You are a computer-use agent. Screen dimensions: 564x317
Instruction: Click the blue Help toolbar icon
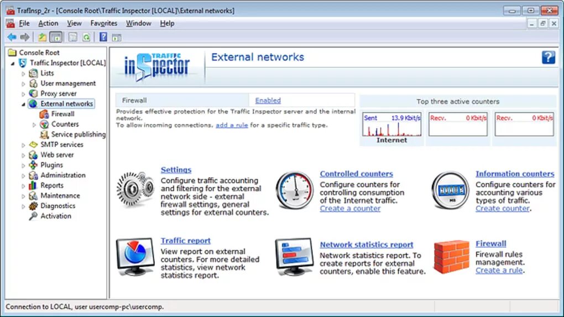point(103,37)
